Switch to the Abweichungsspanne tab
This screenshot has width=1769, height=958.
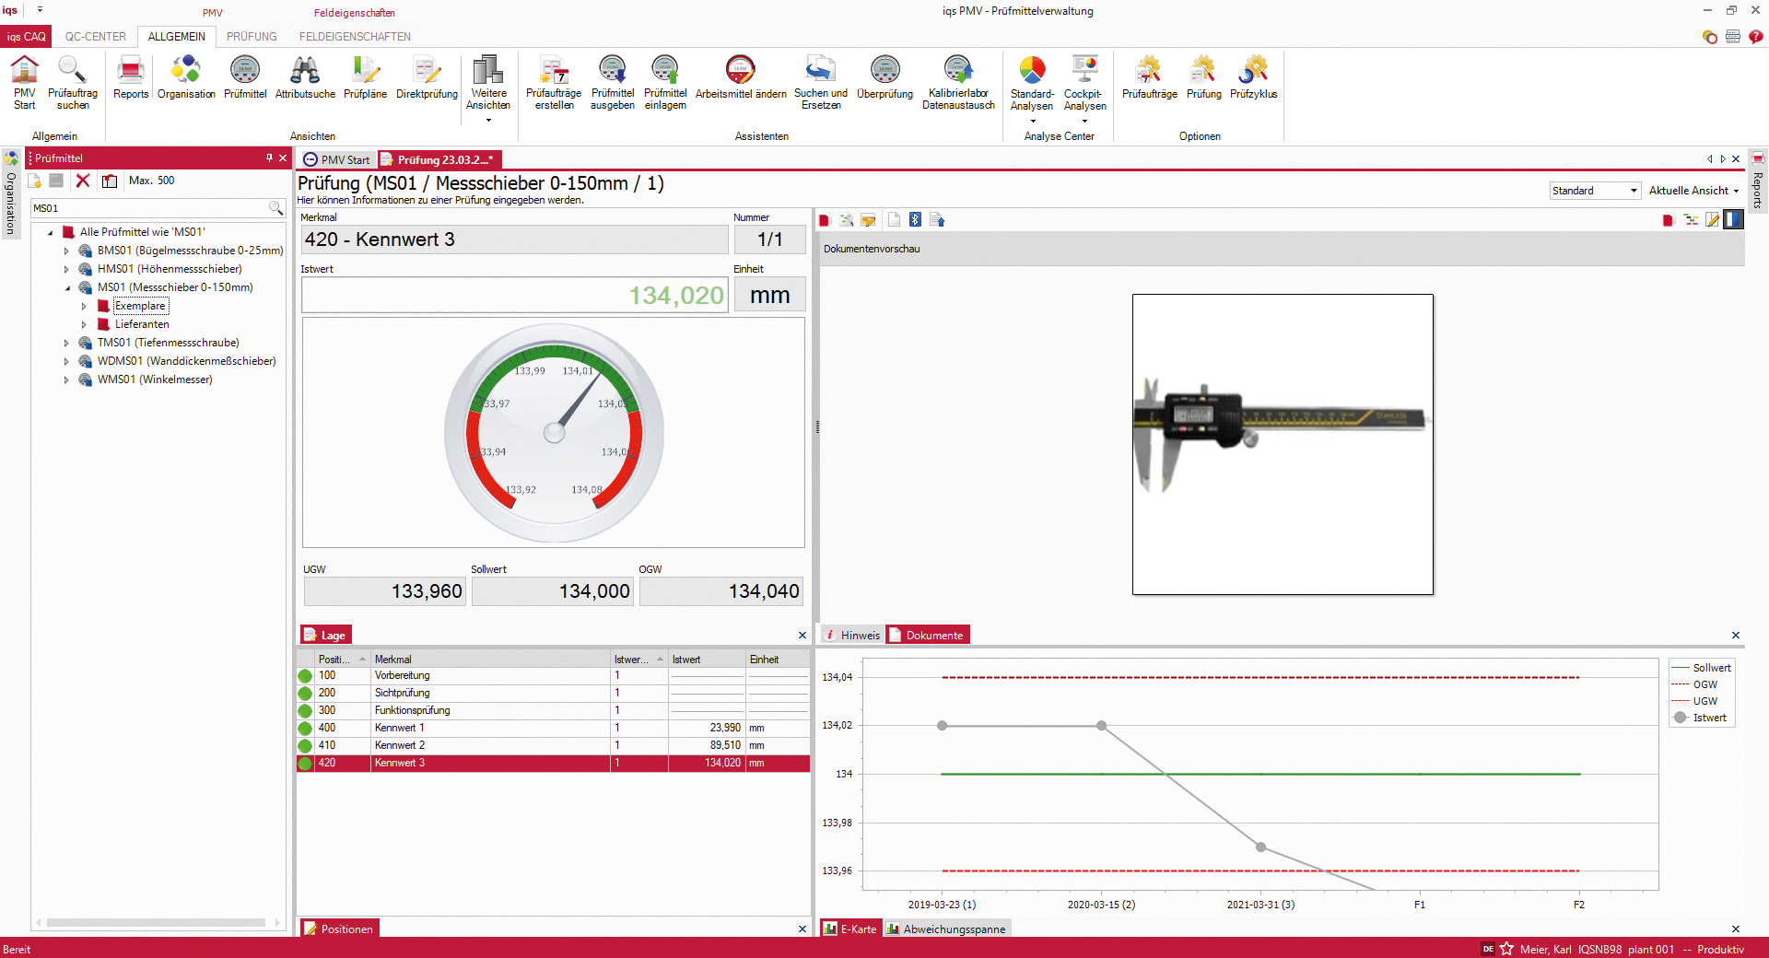click(946, 929)
